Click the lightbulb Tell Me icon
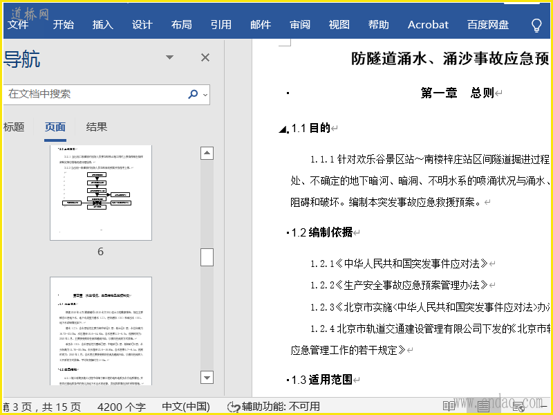This screenshot has width=553, height=415. point(536,26)
